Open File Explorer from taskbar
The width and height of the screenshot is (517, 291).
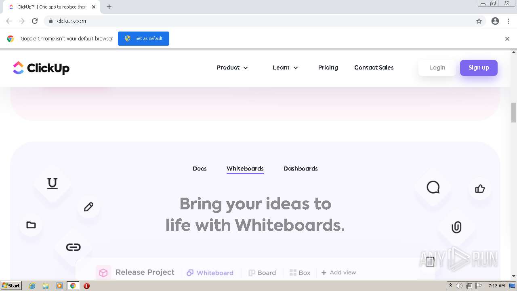tap(46, 286)
